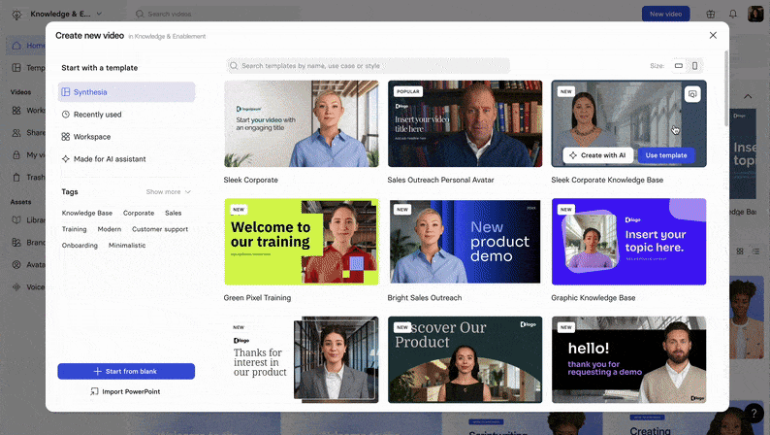Open workspace switcher dropdown in background header
This screenshot has width=770, height=435.
coord(66,14)
